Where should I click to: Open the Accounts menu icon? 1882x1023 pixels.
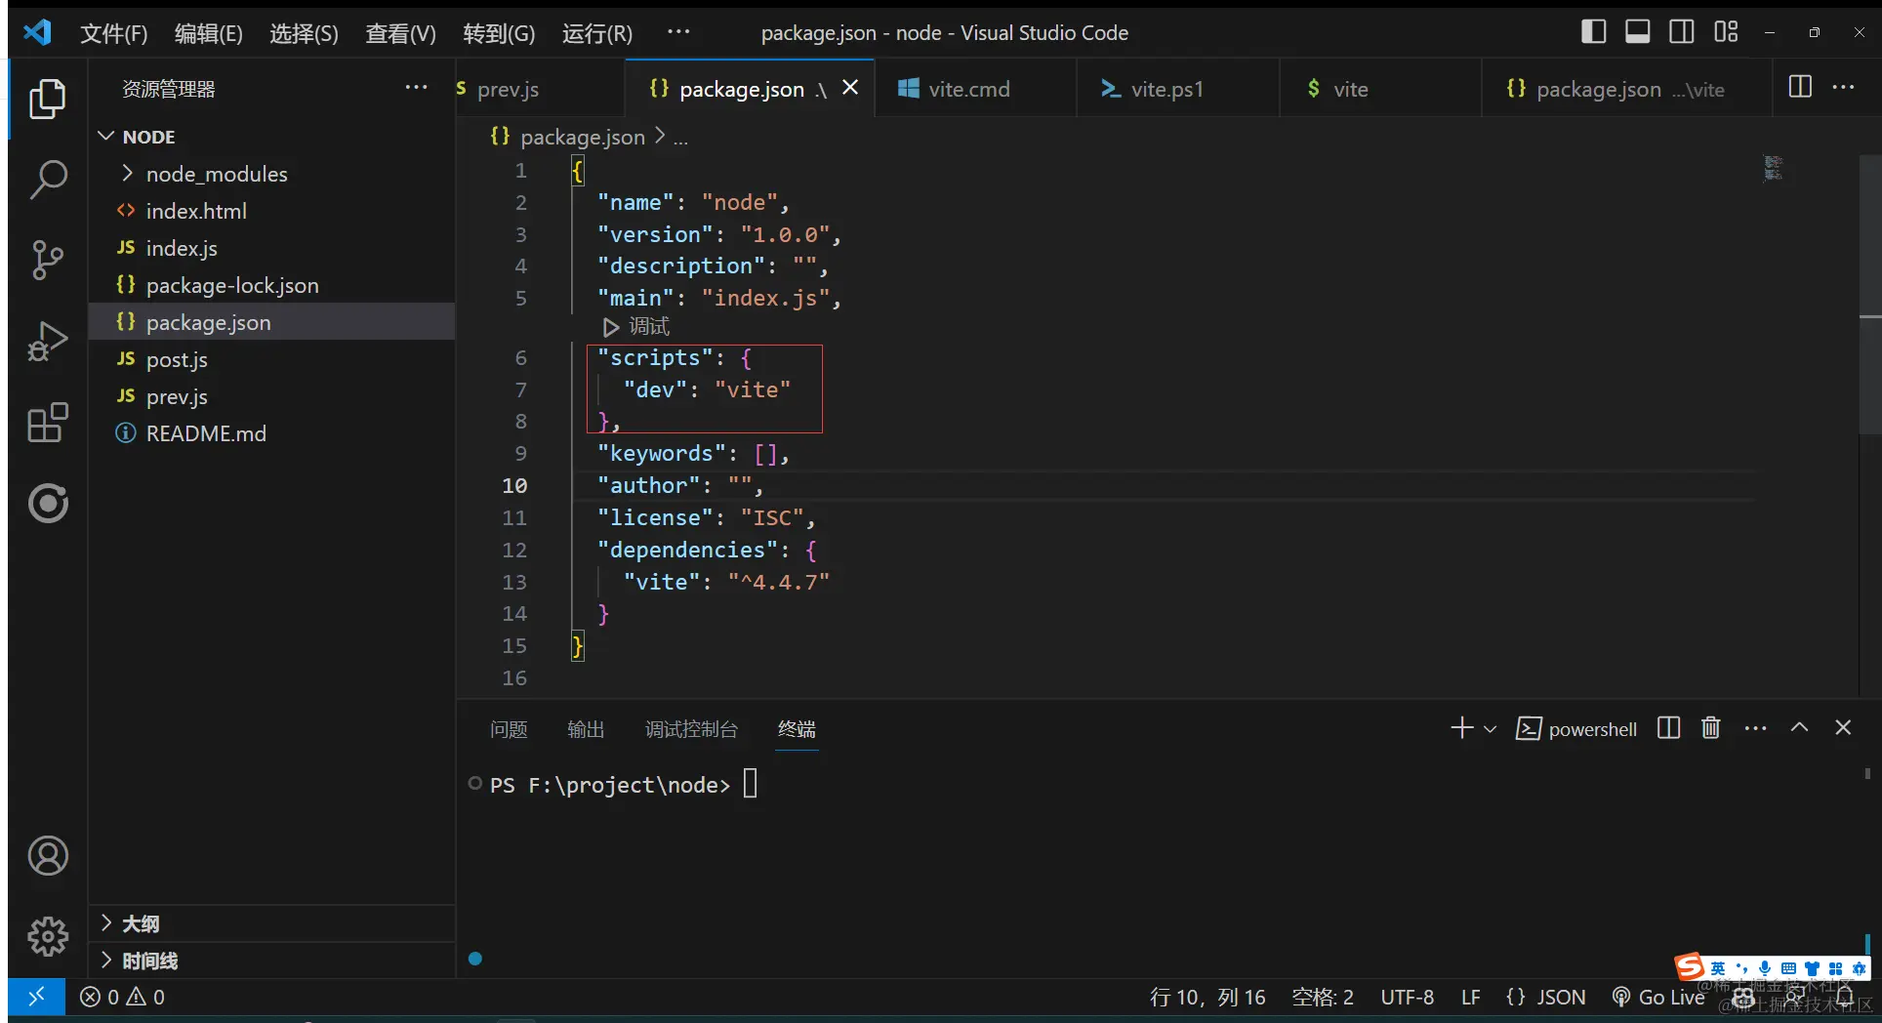pyautogui.click(x=47, y=856)
